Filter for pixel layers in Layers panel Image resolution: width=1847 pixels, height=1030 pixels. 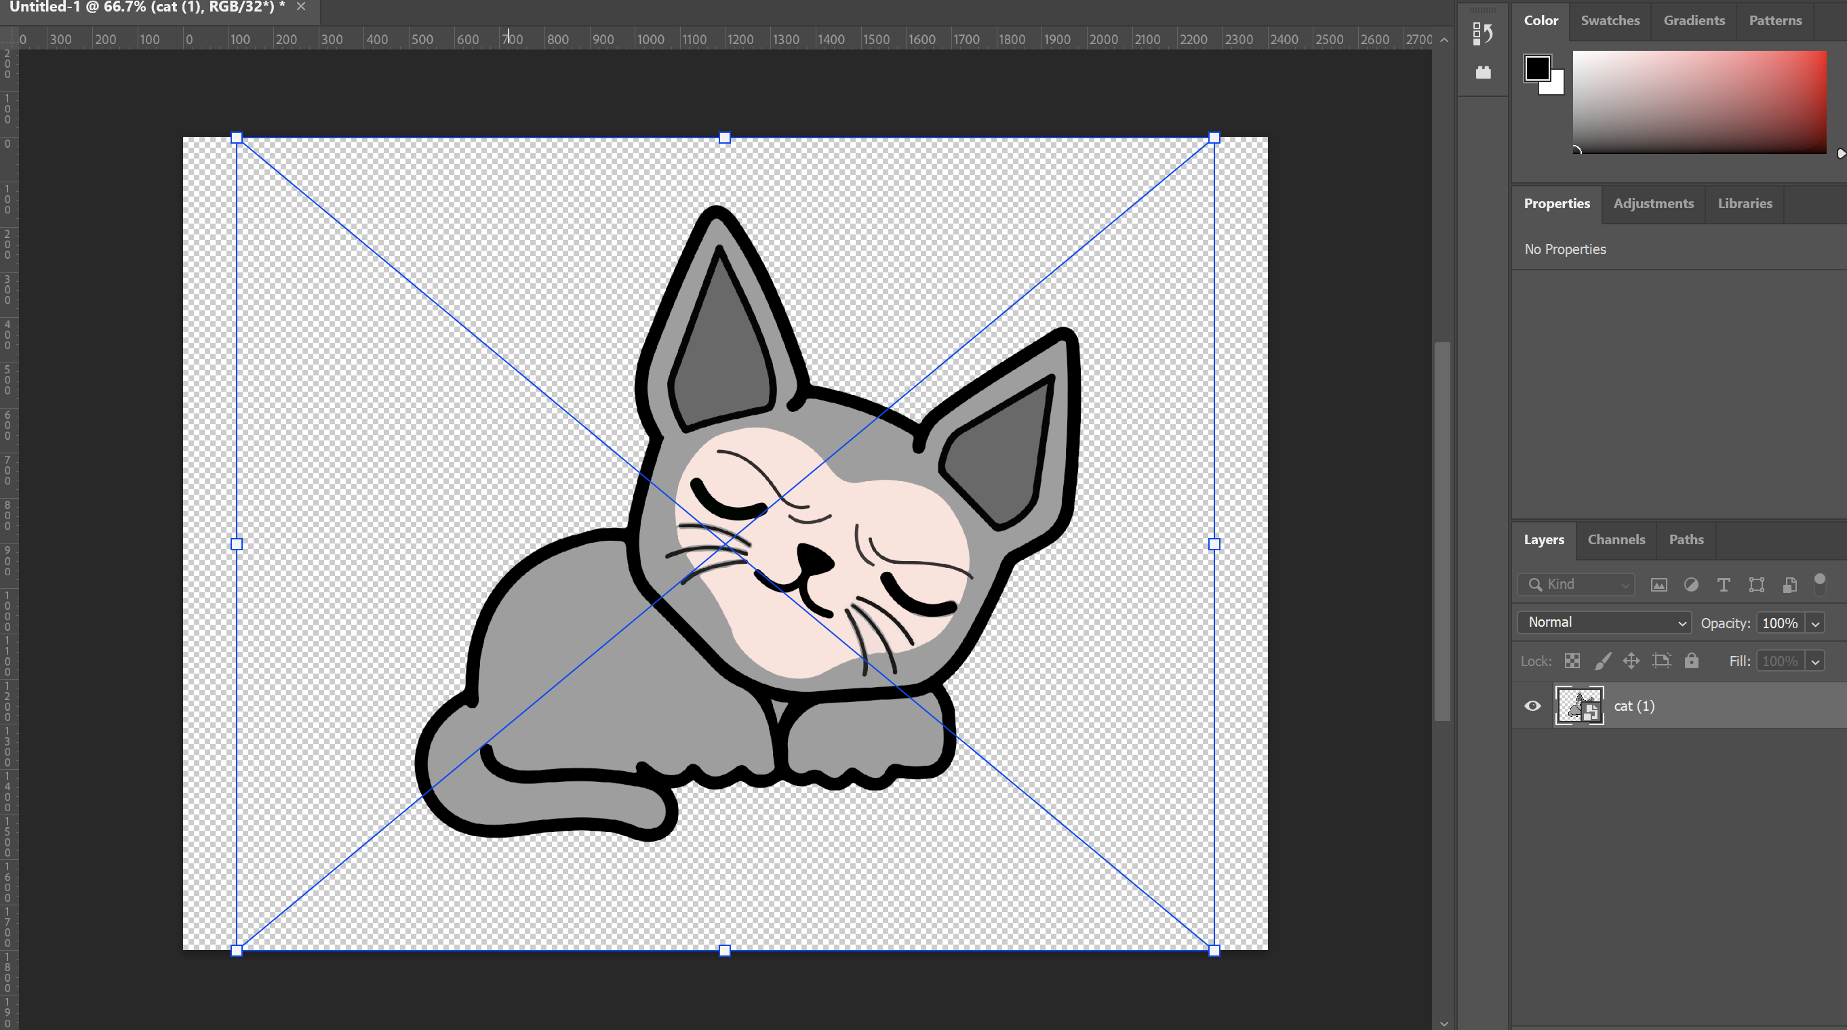coord(1659,584)
